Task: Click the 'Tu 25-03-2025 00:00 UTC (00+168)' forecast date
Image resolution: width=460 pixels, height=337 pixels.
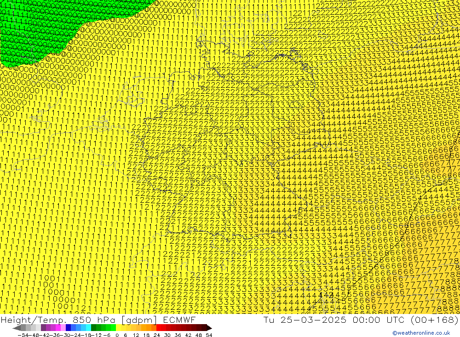Action: [361, 320]
